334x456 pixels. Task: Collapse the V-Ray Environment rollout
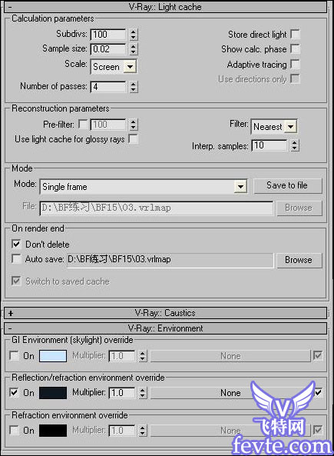165,328
